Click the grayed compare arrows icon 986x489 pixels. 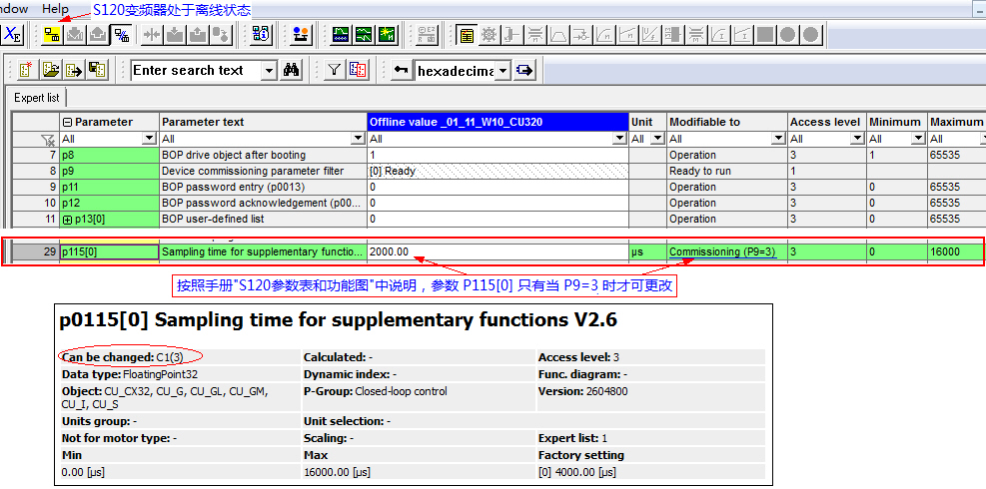coord(152,35)
